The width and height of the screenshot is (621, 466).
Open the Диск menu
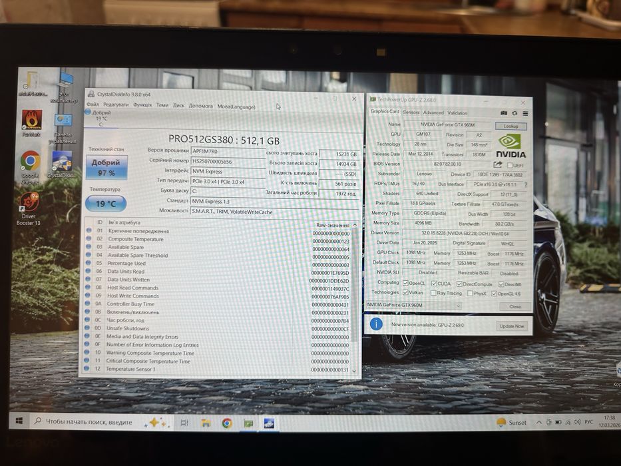coord(178,105)
